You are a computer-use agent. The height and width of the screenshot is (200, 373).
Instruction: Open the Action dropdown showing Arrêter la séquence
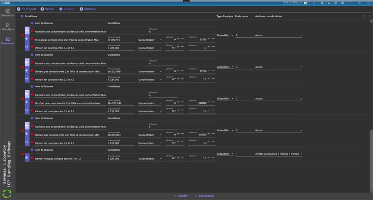(278, 154)
